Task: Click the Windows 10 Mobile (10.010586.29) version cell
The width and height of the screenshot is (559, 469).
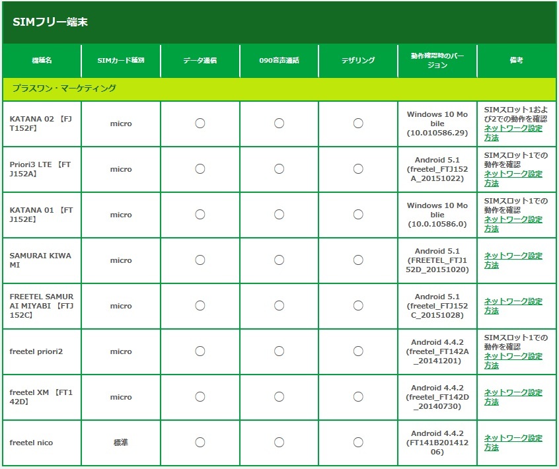Action: point(437,124)
